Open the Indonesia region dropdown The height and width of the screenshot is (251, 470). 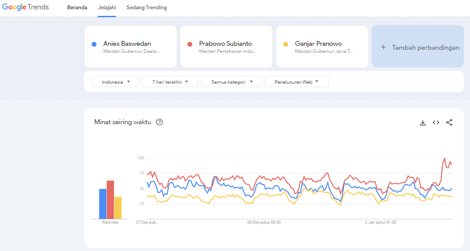(116, 81)
